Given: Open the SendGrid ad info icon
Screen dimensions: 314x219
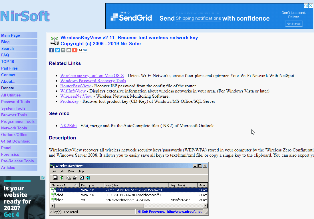Looking at the screenshot, I should pos(306,6).
